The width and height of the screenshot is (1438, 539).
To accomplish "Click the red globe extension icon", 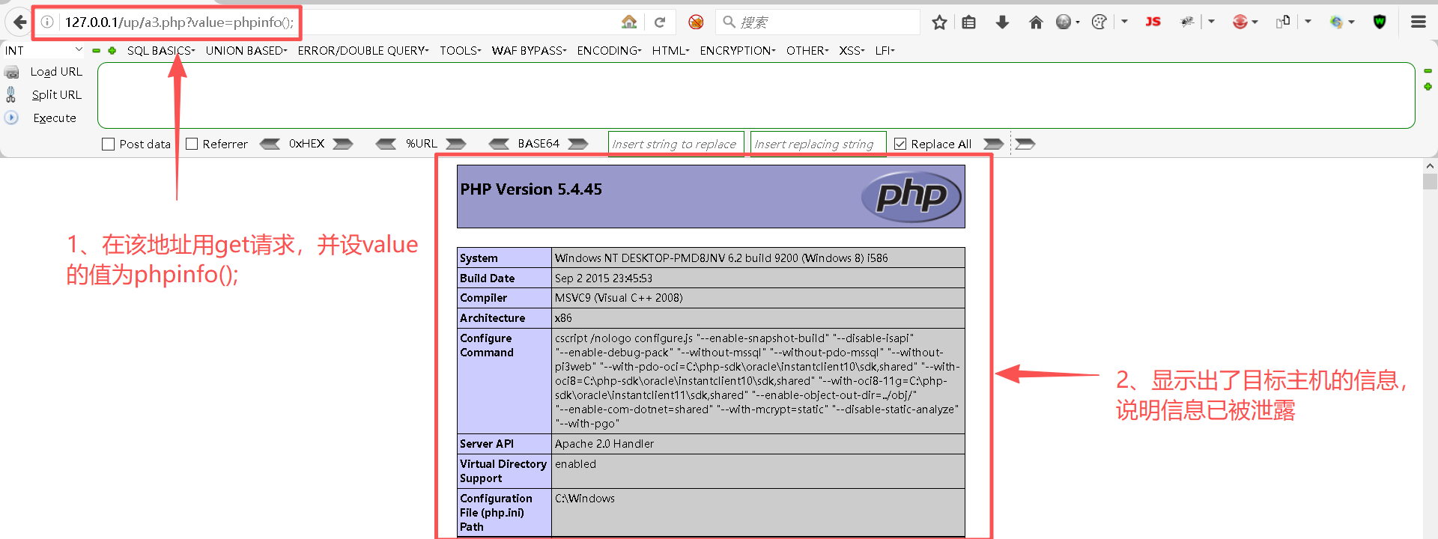I will pyautogui.click(x=1240, y=22).
